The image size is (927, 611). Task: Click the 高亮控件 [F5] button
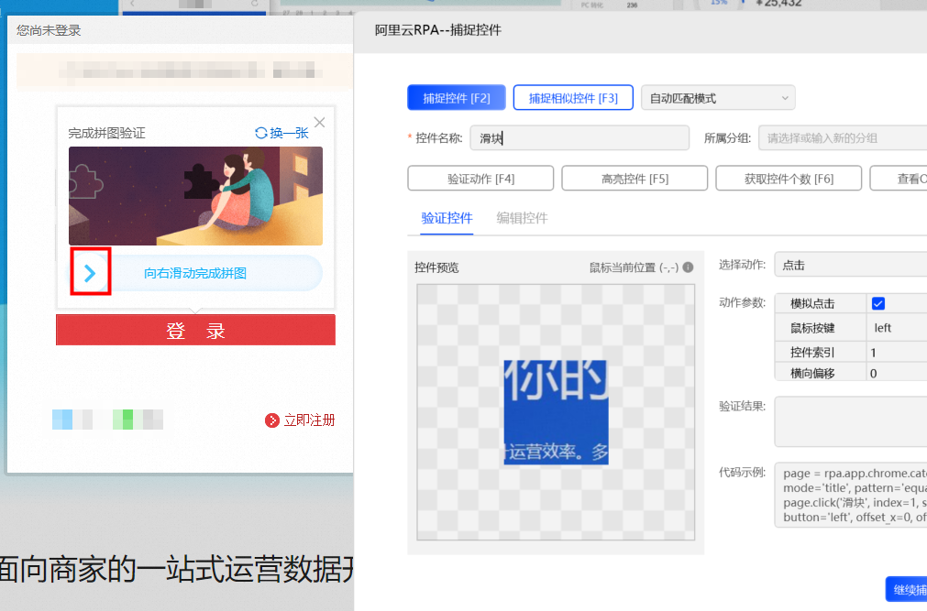click(635, 179)
